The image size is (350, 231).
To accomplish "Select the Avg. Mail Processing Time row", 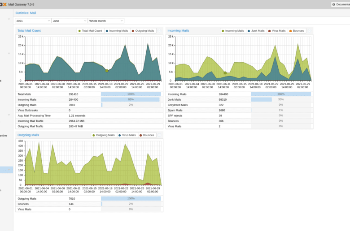I will (89, 115).
